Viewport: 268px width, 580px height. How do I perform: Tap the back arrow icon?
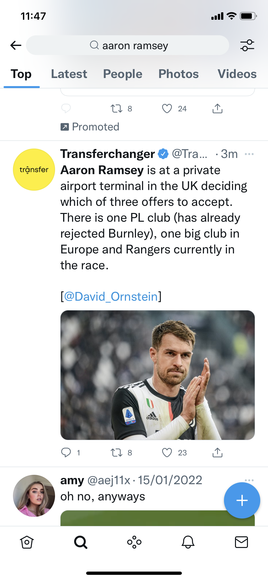pyautogui.click(x=16, y=45)
